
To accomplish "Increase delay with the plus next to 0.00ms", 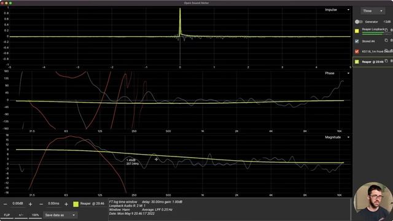I will (x=66, y=204).
